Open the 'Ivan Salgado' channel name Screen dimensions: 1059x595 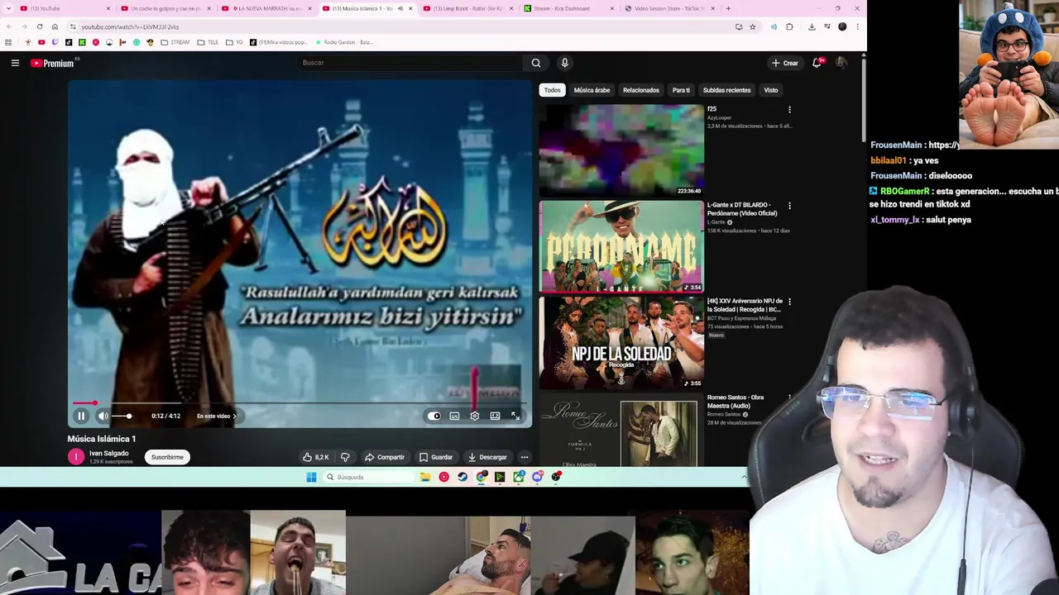(109, 453)
